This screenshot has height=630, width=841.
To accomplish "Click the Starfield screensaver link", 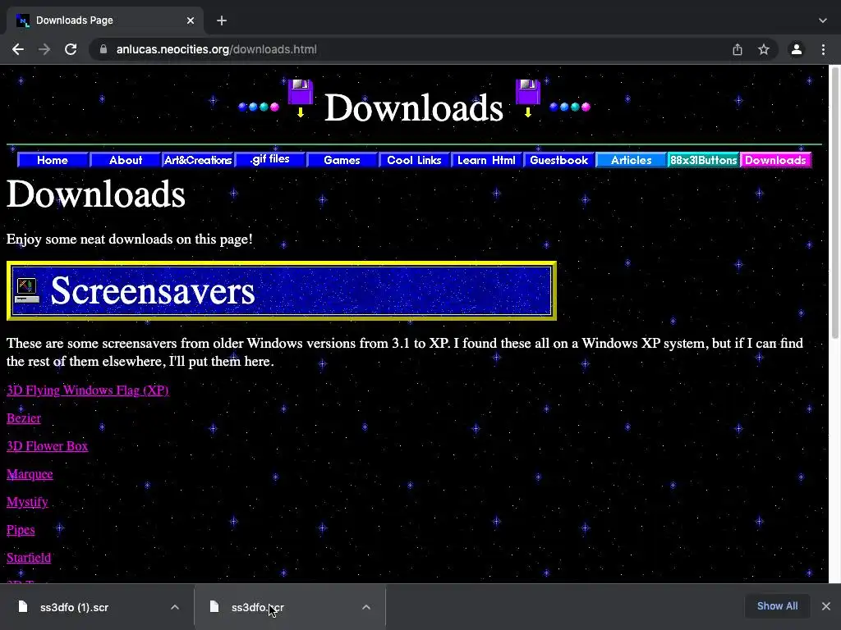I will [29, 558].
